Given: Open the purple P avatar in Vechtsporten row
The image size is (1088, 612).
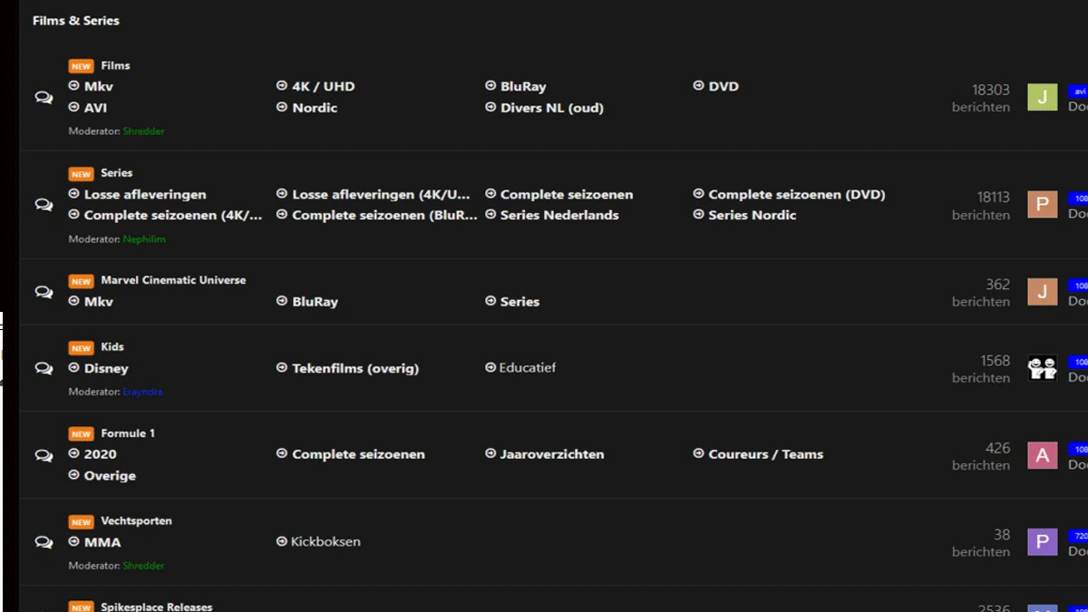Looking at the screenshot, I should coord(1042,542).
